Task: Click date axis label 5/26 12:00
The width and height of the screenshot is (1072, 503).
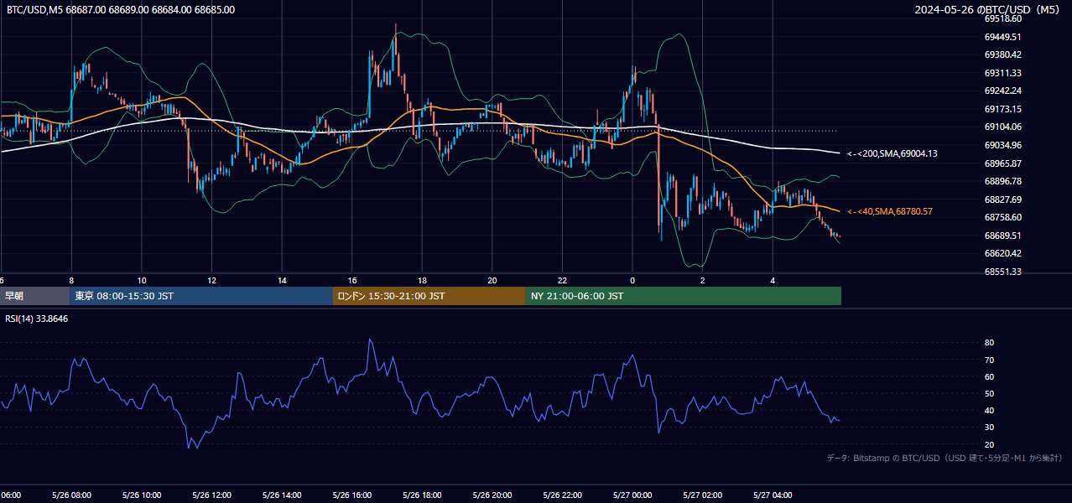Action: (x=211, y=495)
